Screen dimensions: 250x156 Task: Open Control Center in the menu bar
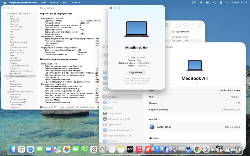point(221,2)
